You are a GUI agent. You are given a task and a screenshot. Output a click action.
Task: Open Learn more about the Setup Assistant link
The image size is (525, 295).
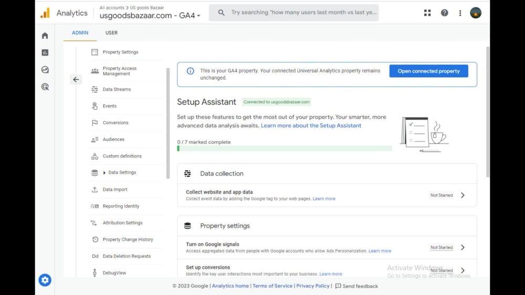pos(311,126)
